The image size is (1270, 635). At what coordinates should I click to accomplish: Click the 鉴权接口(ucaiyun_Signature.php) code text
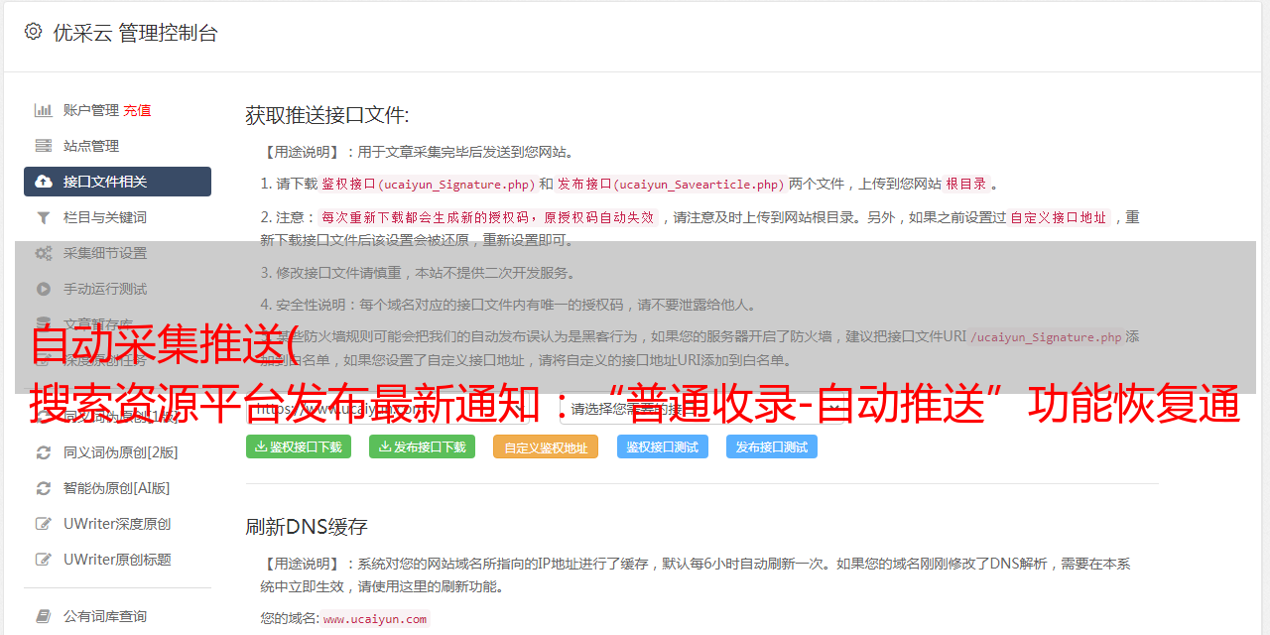click(x=428, y=185)
